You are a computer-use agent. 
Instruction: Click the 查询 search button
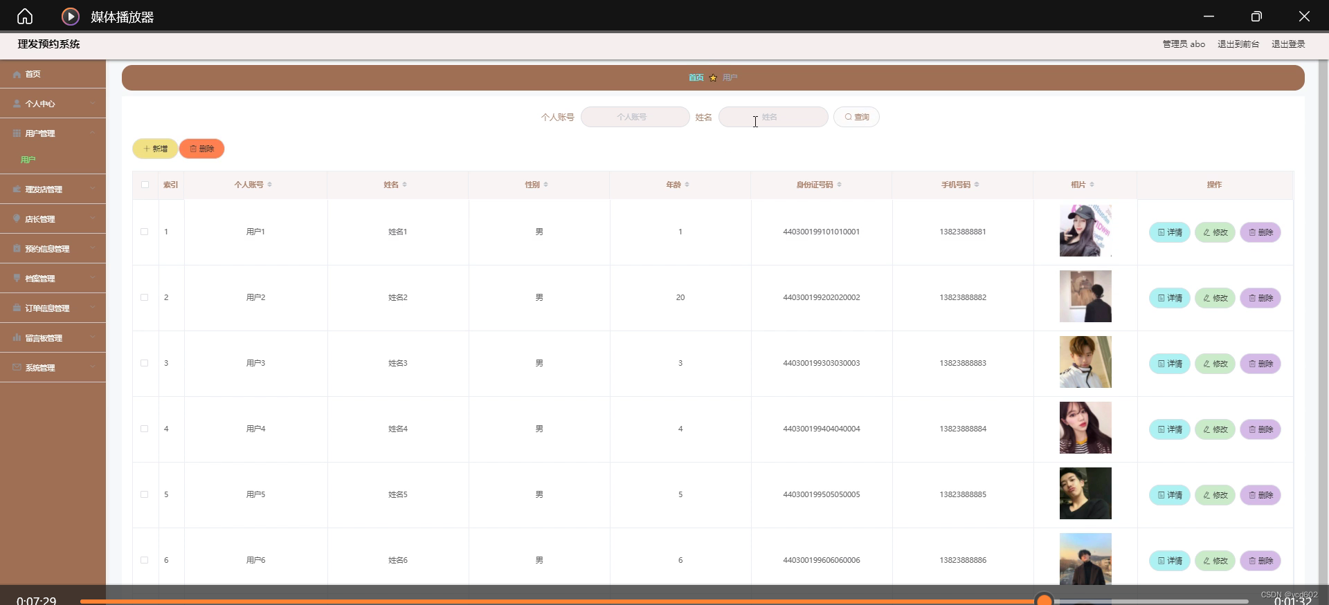point(856,117)
